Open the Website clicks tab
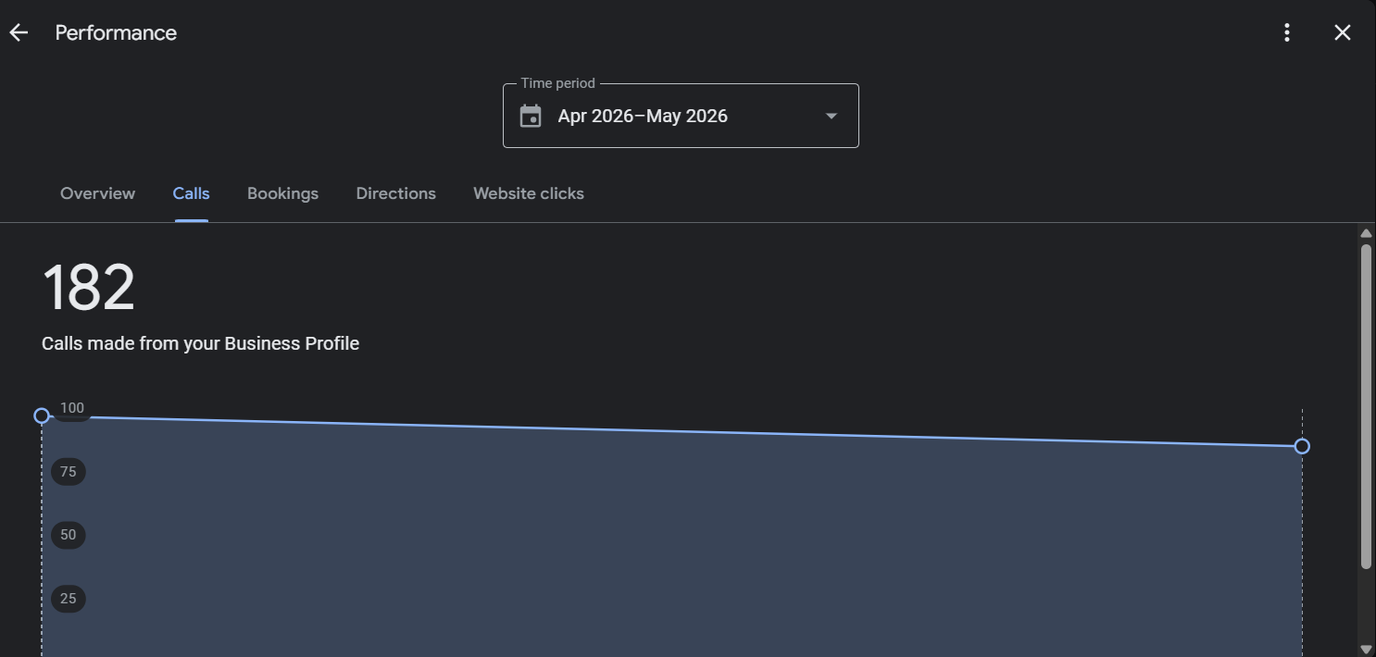1376x657 pixels. pos(529,193)
